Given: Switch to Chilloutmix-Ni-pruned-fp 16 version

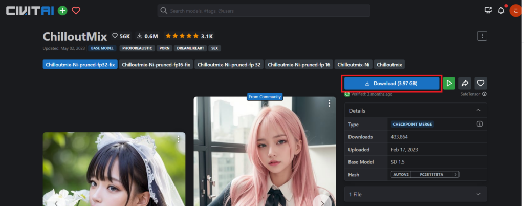Looking at the screenshot, I should (299, 65).
